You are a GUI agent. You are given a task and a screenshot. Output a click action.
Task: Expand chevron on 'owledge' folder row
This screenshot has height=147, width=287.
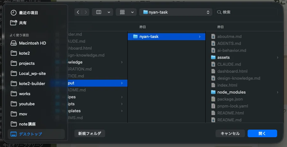pos(122,62)
